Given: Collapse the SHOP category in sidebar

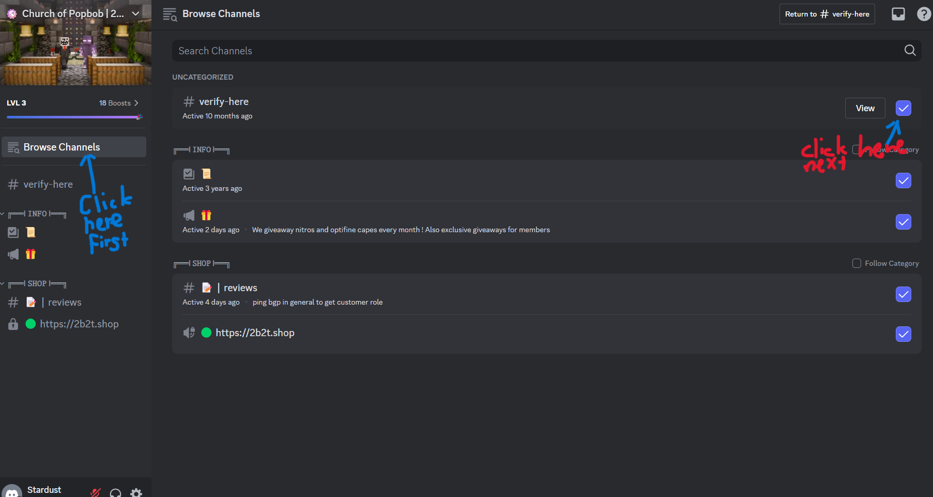Looking at the screenshot, I should click(x=37, y=283).
